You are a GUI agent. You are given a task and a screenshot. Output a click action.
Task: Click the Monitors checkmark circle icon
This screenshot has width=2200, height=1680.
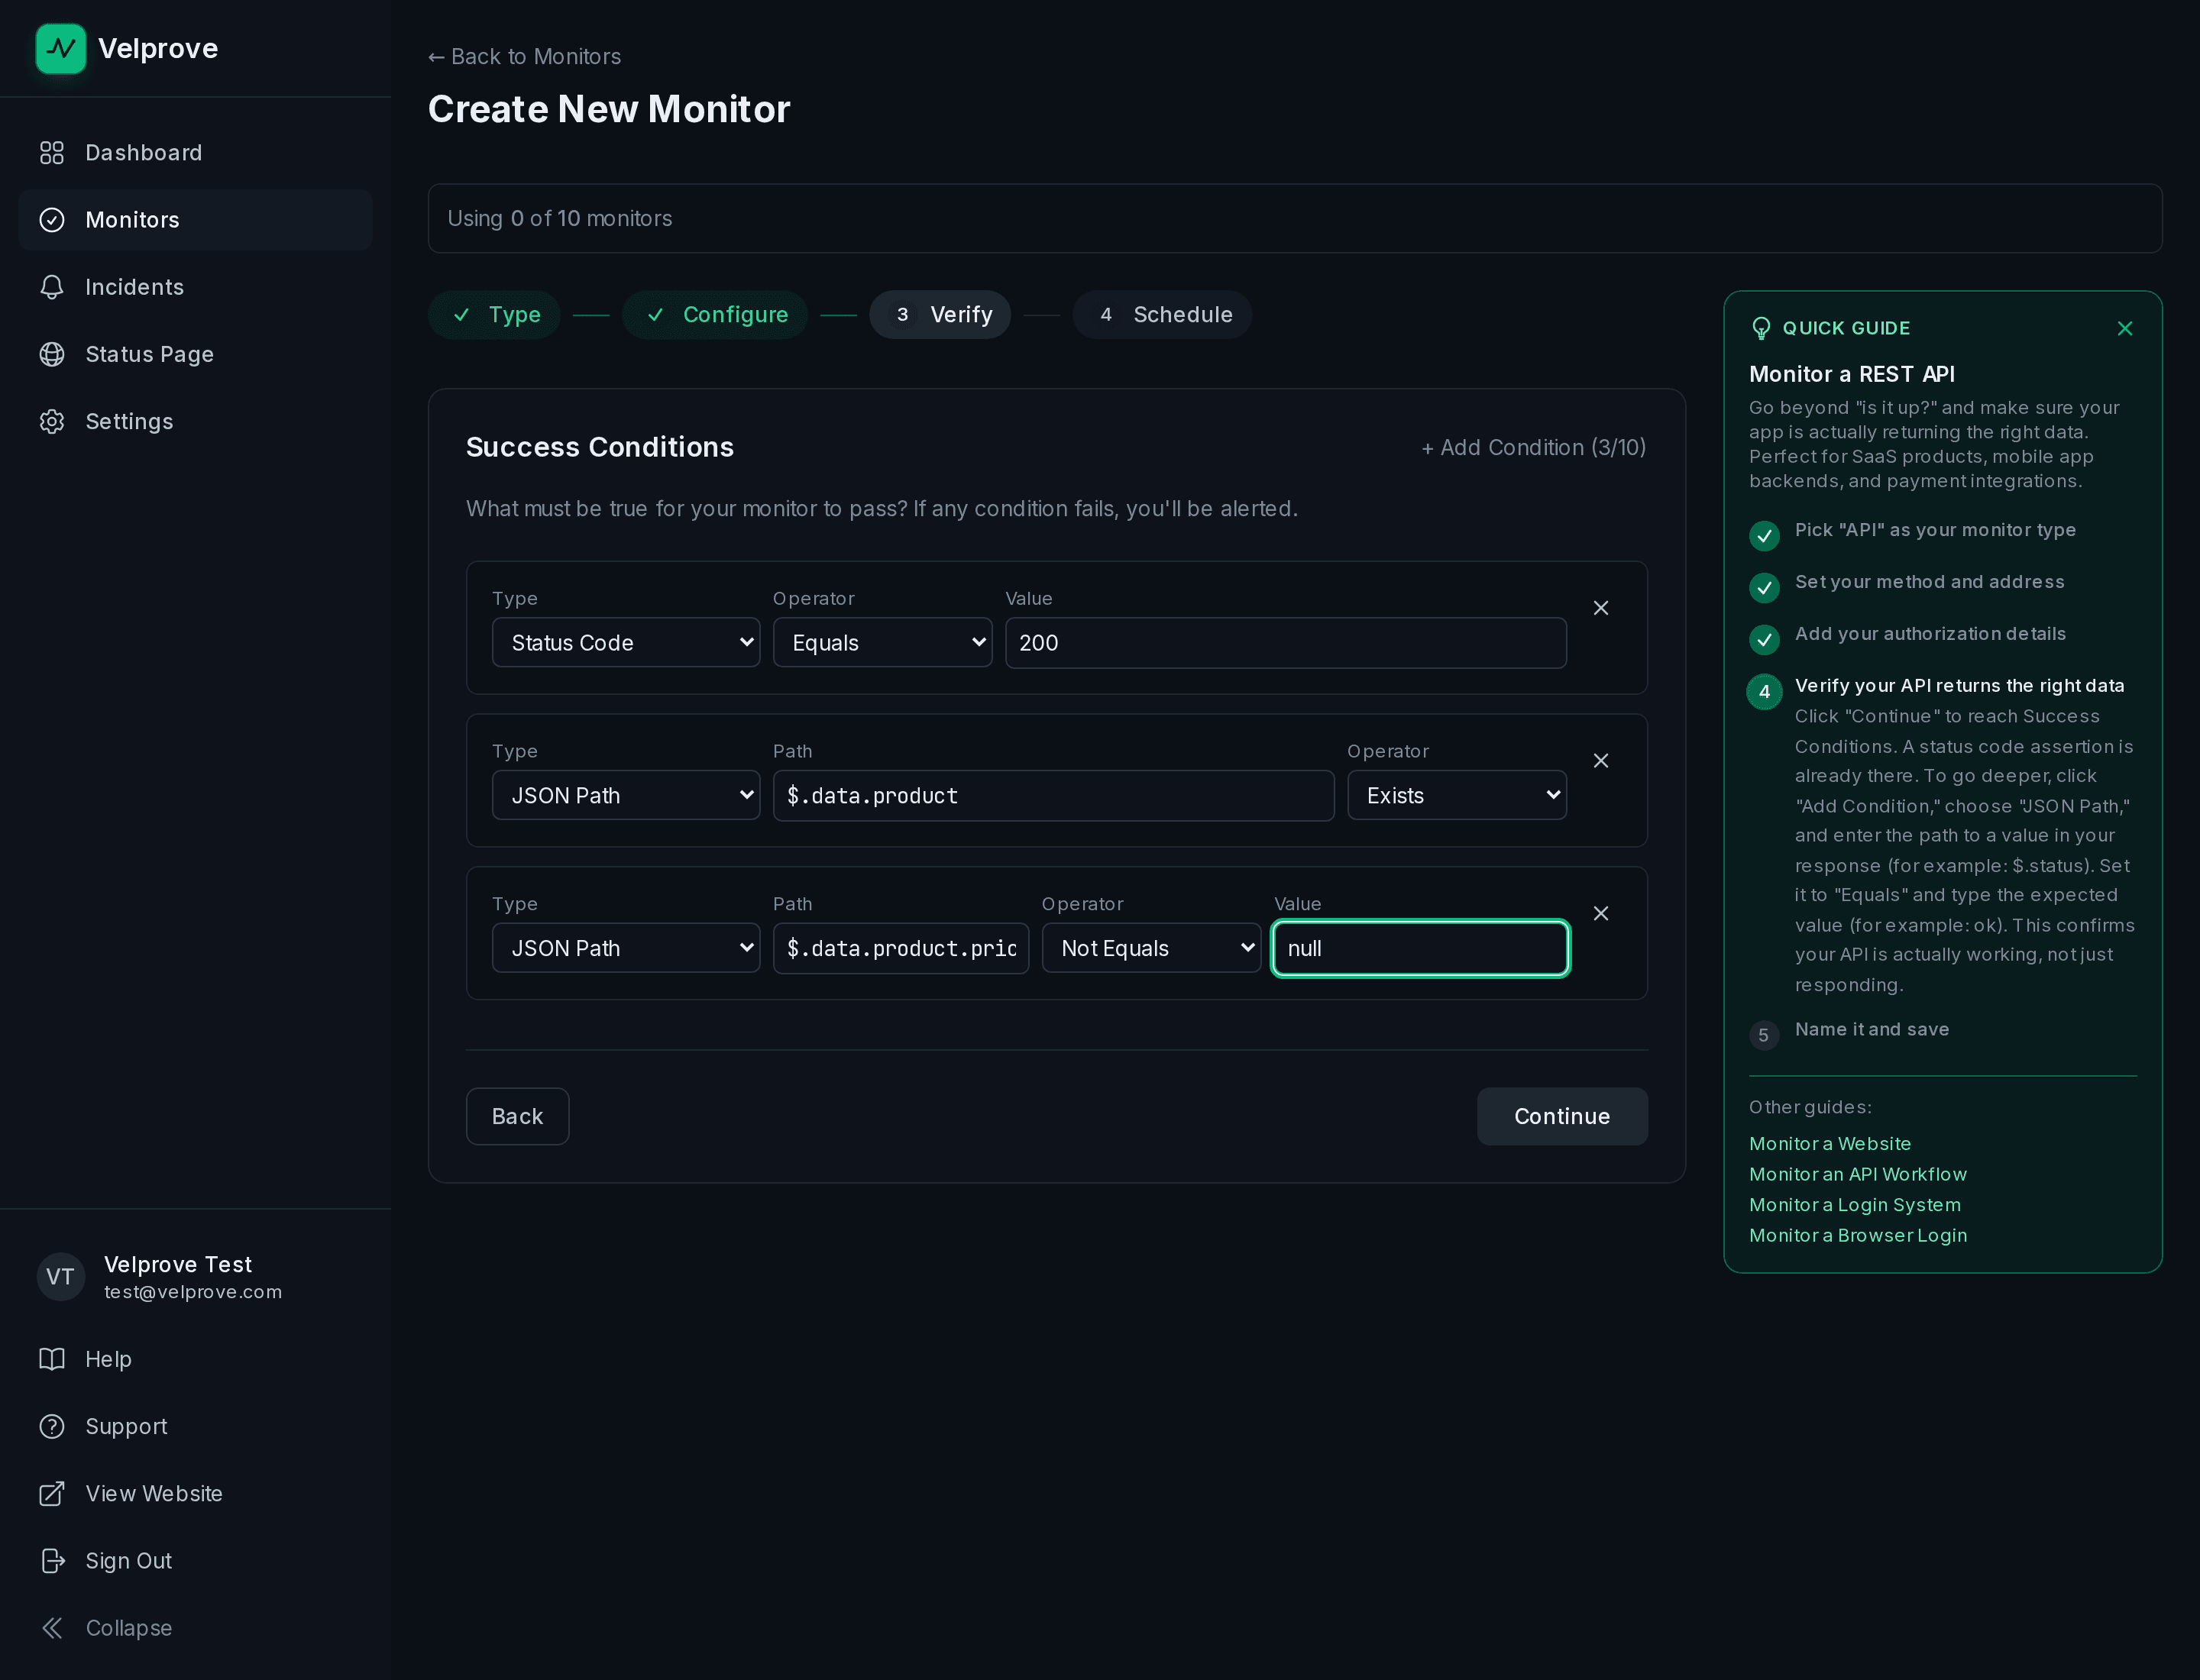tap(52, 220)
